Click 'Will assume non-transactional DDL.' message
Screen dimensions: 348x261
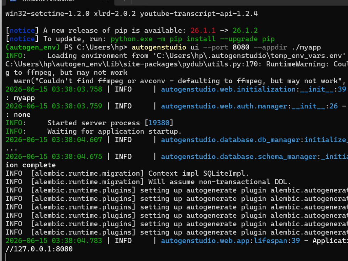tap(220, 182)
